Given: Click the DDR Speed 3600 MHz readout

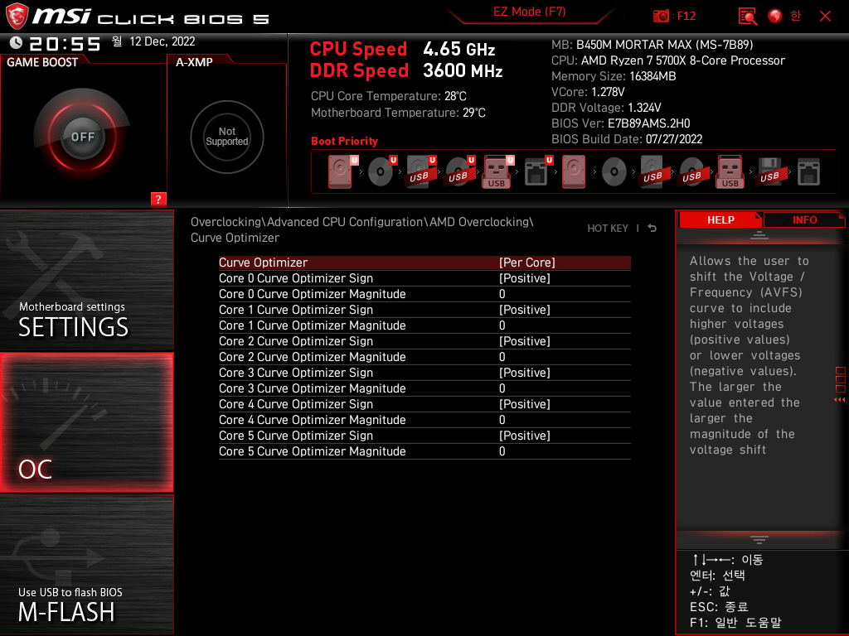Looking at the screenshot, I should coord(406,71).
